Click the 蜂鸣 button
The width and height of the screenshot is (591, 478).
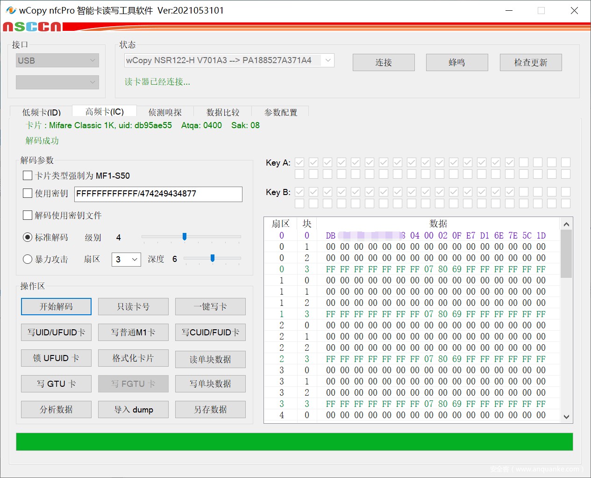(x=457, y=62)
